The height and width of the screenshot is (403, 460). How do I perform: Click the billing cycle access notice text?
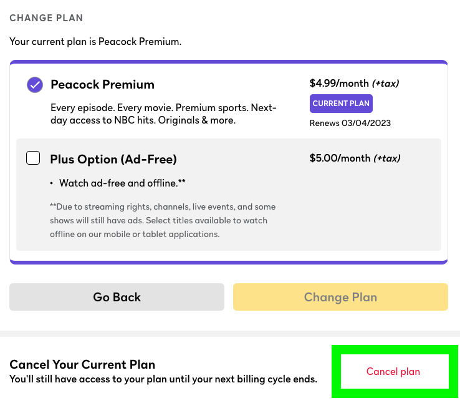(x=163, y=379)
